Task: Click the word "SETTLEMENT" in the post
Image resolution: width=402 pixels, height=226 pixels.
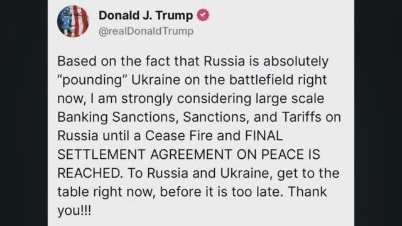Action: click(102, 154)
